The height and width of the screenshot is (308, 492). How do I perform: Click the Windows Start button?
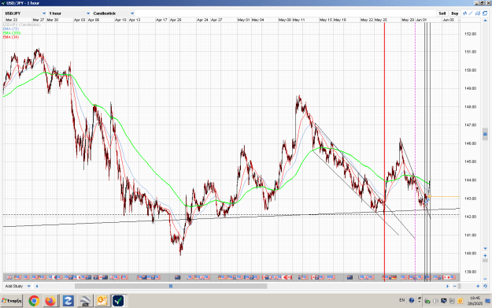point(12,301)
